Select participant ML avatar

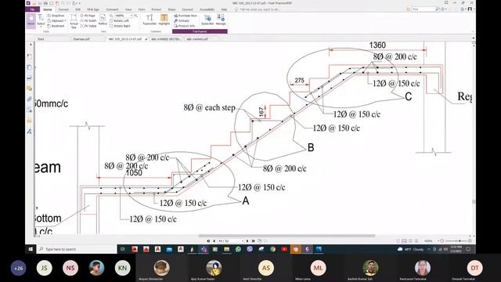pyautogui.click(x=319, y=268)
